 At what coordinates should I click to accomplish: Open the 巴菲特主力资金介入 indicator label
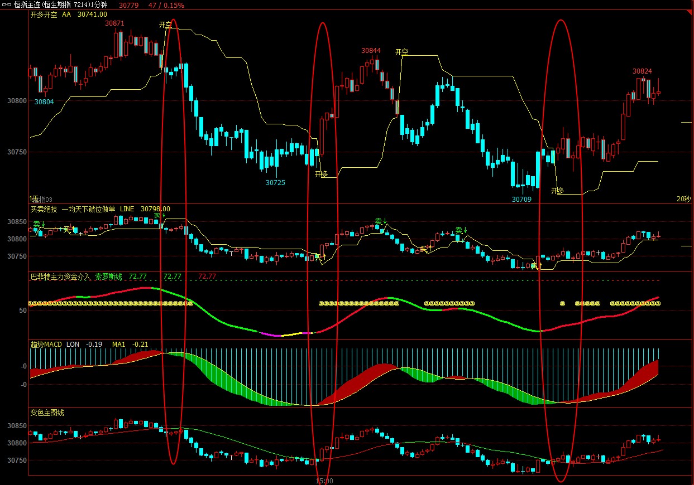point(60,276)
